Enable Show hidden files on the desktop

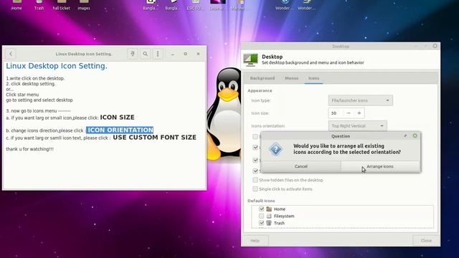tap(255, 180)
